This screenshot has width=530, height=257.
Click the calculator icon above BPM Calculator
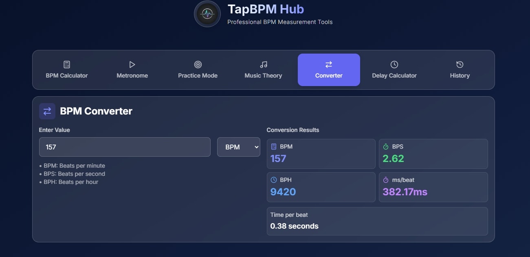coord(67,65)
